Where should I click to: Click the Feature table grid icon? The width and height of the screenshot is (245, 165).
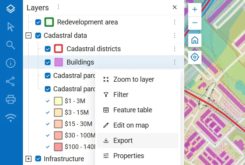click(x=106, y=110)
